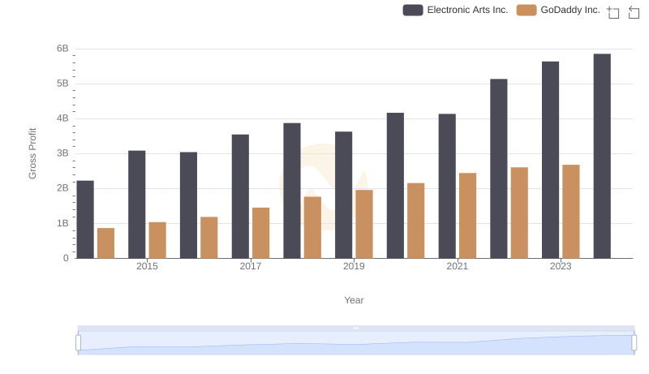Grab the right handle of the zoom slider
Image resolution: width=649 pixels, height=374 pixels.
634,343
